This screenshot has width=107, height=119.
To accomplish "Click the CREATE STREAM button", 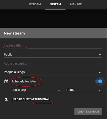I will tap(88, 112).
